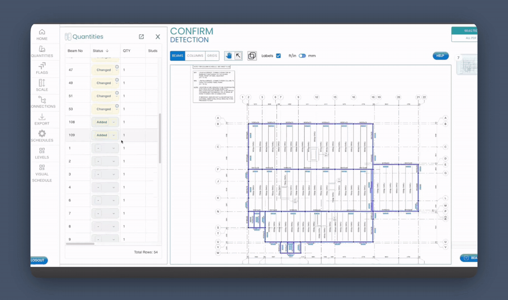The image size is (508, 300).
Task: Sort by the Status column header
Action: [100, 51]
